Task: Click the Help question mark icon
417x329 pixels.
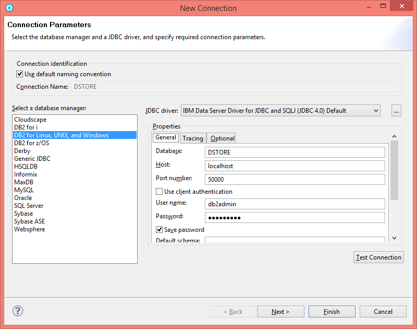Action: point(17,311)
